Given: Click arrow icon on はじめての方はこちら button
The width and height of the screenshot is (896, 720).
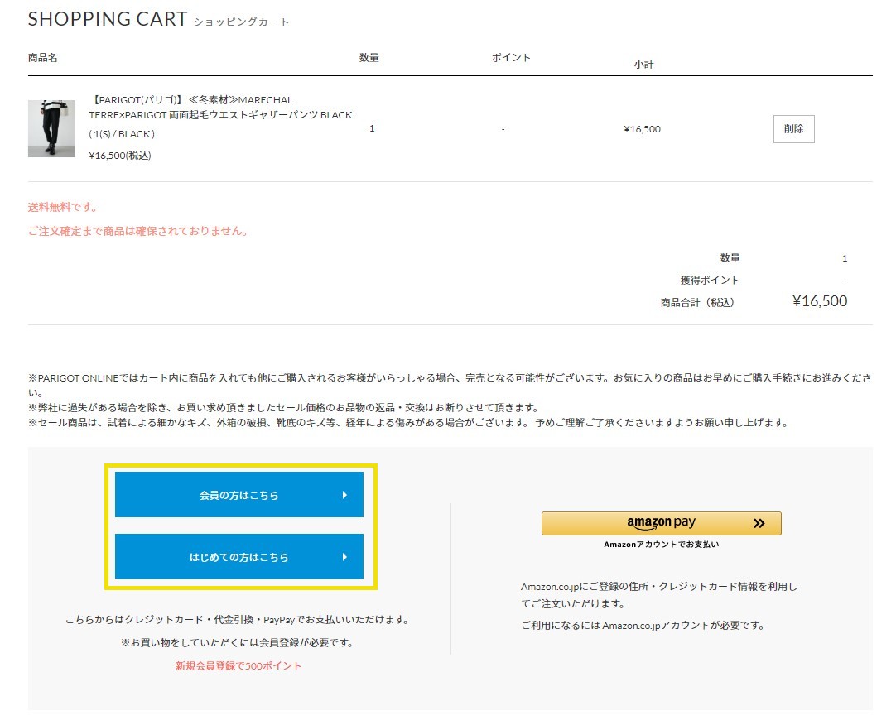Looking at the screenshot, I should [x=344, y=557].
